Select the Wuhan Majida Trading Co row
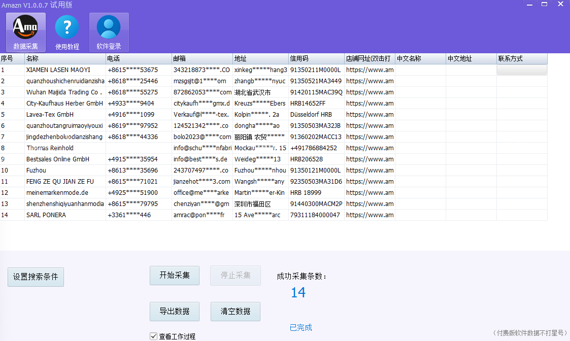570x341 pixels. click(x=65, y=92)
